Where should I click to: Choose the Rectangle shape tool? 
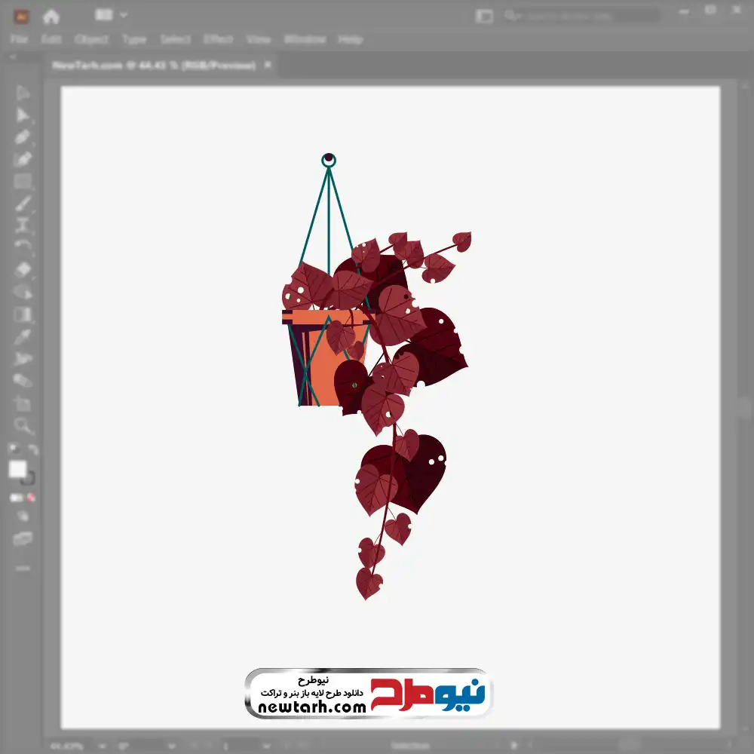tap(23, 182)
